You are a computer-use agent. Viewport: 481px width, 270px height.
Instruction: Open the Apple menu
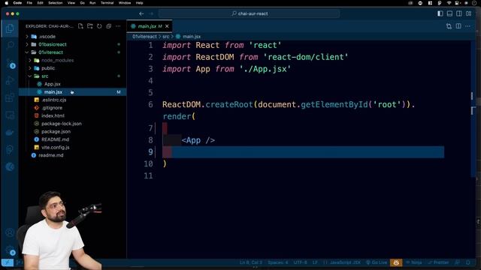click(7, 3)
